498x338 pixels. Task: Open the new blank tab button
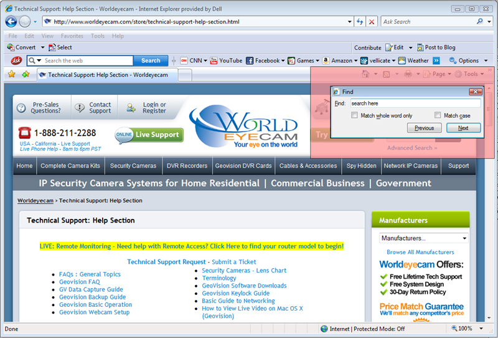[x=185, y=75]
